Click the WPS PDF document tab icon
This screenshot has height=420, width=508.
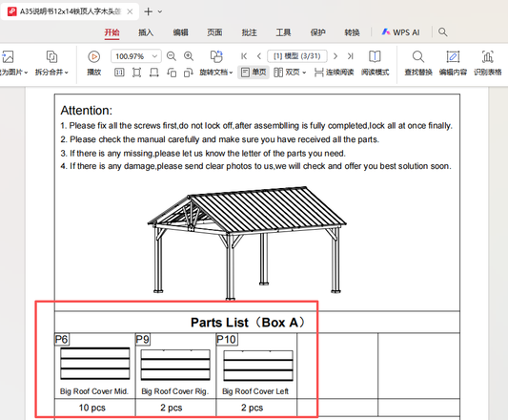pos(12,11)
